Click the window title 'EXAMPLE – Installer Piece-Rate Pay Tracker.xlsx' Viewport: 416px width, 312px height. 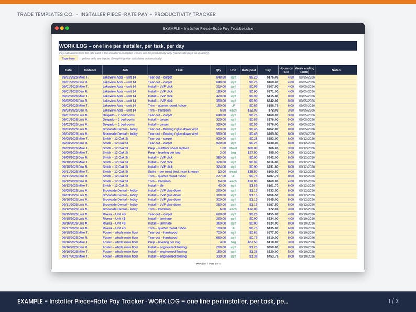point(207,28)
